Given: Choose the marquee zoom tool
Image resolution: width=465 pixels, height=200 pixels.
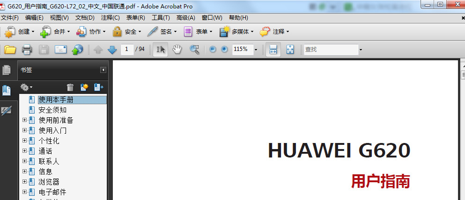Looking at the screenshot, I should point(194,50).
